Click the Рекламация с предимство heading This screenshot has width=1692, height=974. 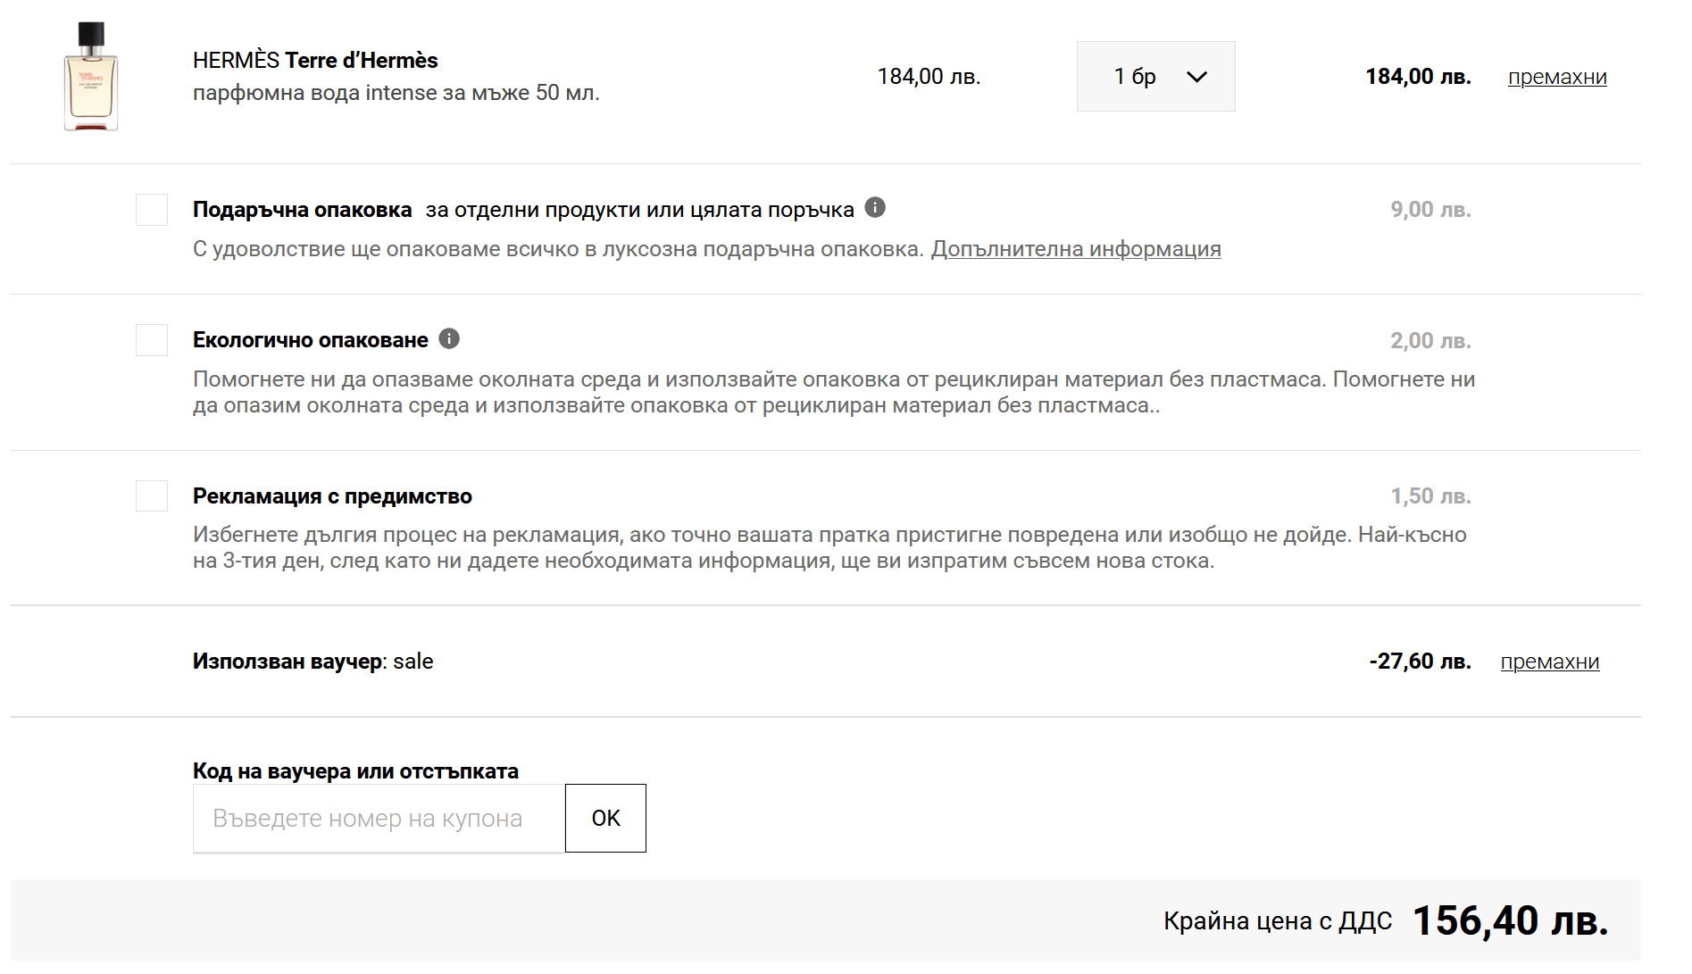point(332,496)
